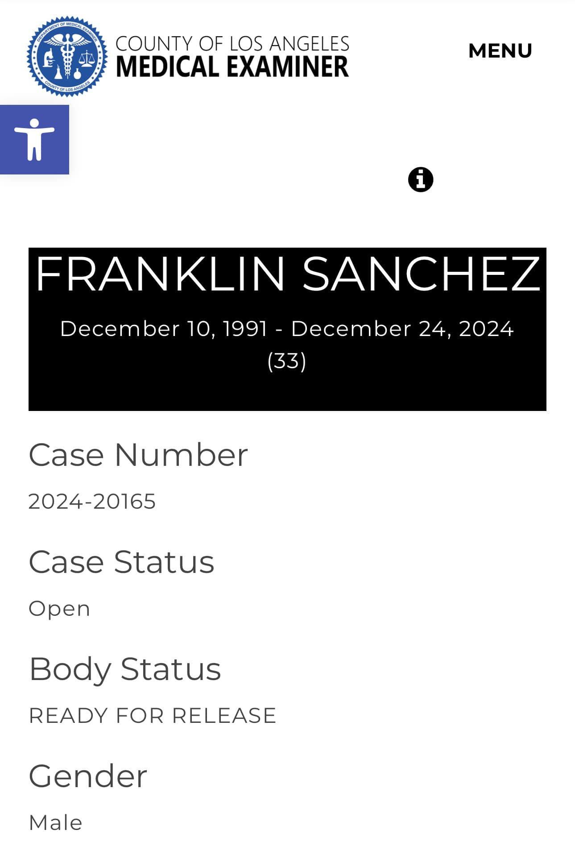Click the date range December 10, 1991 text
The height and width of the screenshot is (867, 575).
[x=164, y=329]
